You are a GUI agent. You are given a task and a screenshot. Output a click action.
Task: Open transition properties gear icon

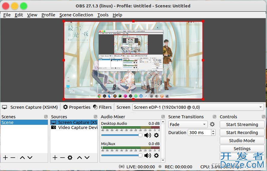point(212,124)
